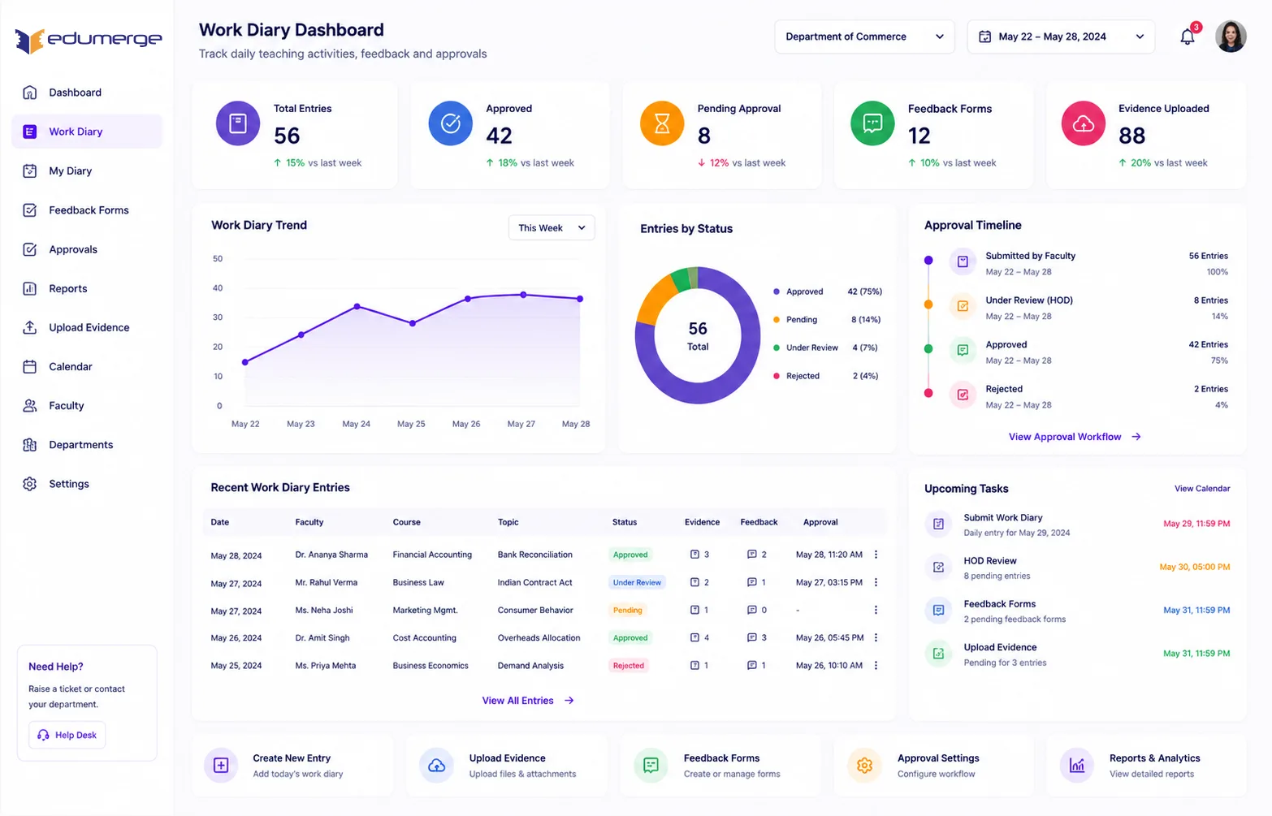Click the Settings gear icon in sidebar
1272x816 pixels.
[x=30, y=484]
